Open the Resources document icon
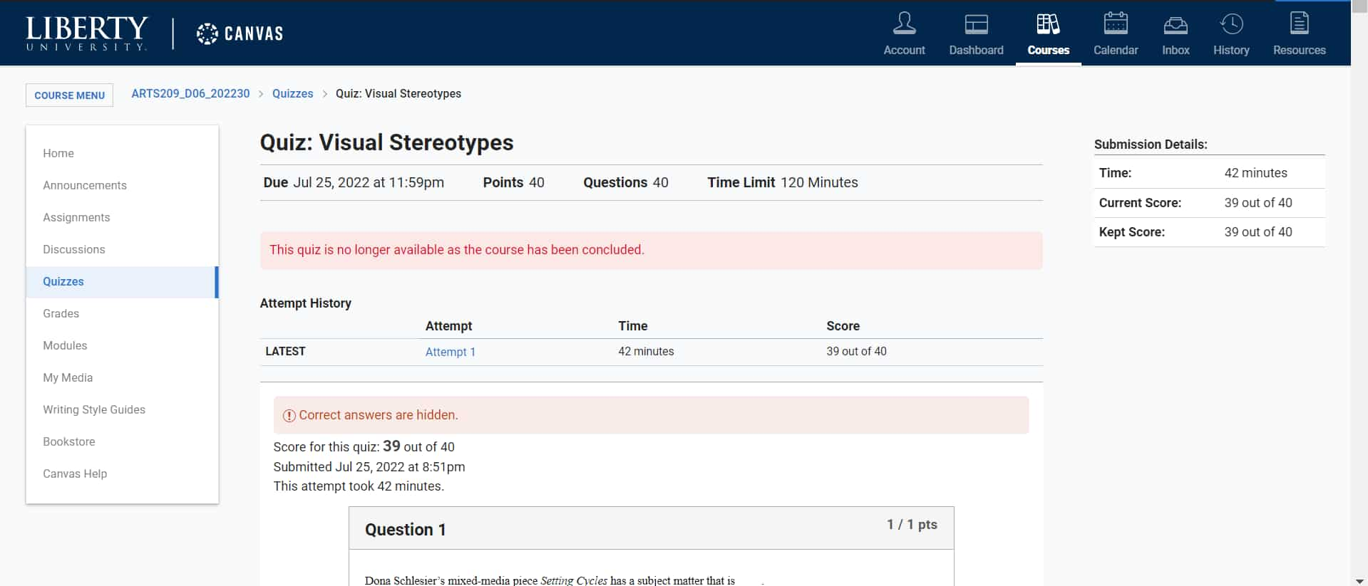The height and width of the screenshot is (586, 1368). click(x=1299, y=23)
